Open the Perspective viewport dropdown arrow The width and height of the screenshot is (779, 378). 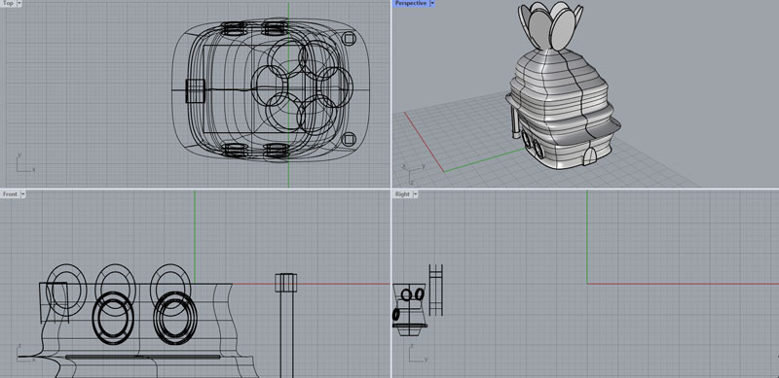coord(432,3)
